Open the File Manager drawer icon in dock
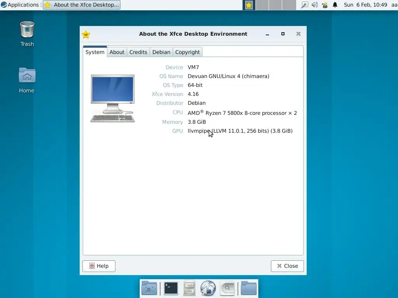The height and width of the screenshot is (298, 398). coord(189,288)
